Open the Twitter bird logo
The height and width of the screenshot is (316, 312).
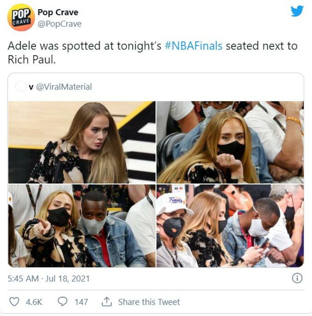(297, 11)
